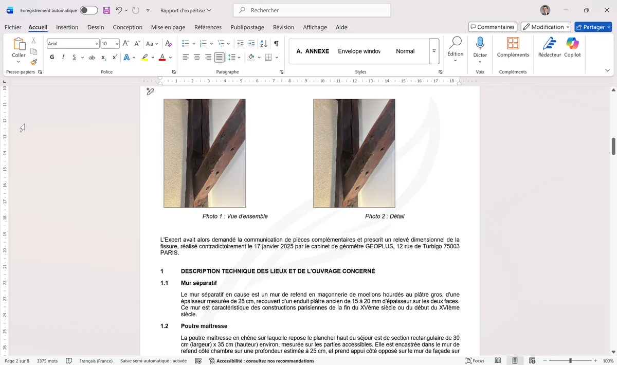The width and height of the screenshot is (617, 365).
Task: Enable Focus mode in the status bar
Action: click(474, 360)
